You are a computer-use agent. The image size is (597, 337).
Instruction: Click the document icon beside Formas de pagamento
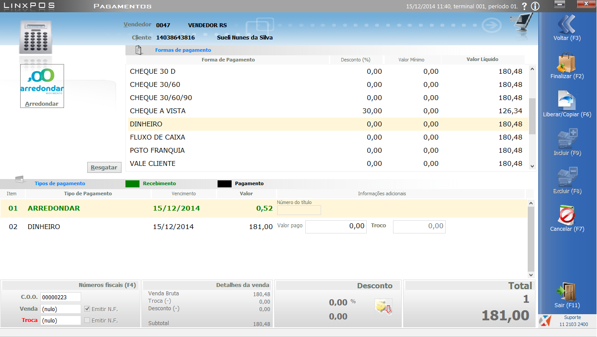tap(139, 50)
